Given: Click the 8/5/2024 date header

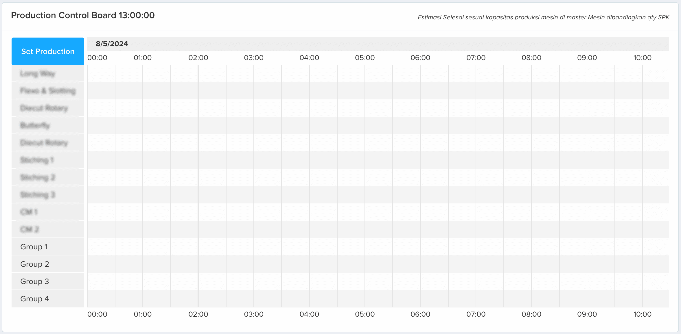Looking at the screenshot, I should click(x=112, y=44).
